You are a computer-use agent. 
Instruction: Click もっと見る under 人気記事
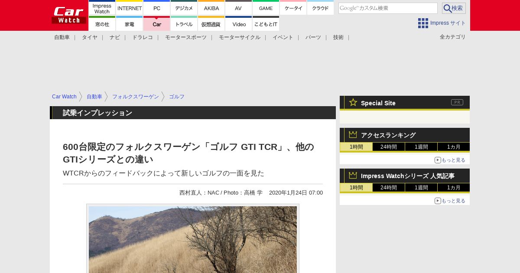pos(450,201)
